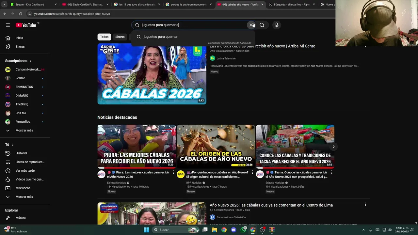Play the Tacna cábalas news thumbnail
418x235 pixels.
click(x=295, y=147)
